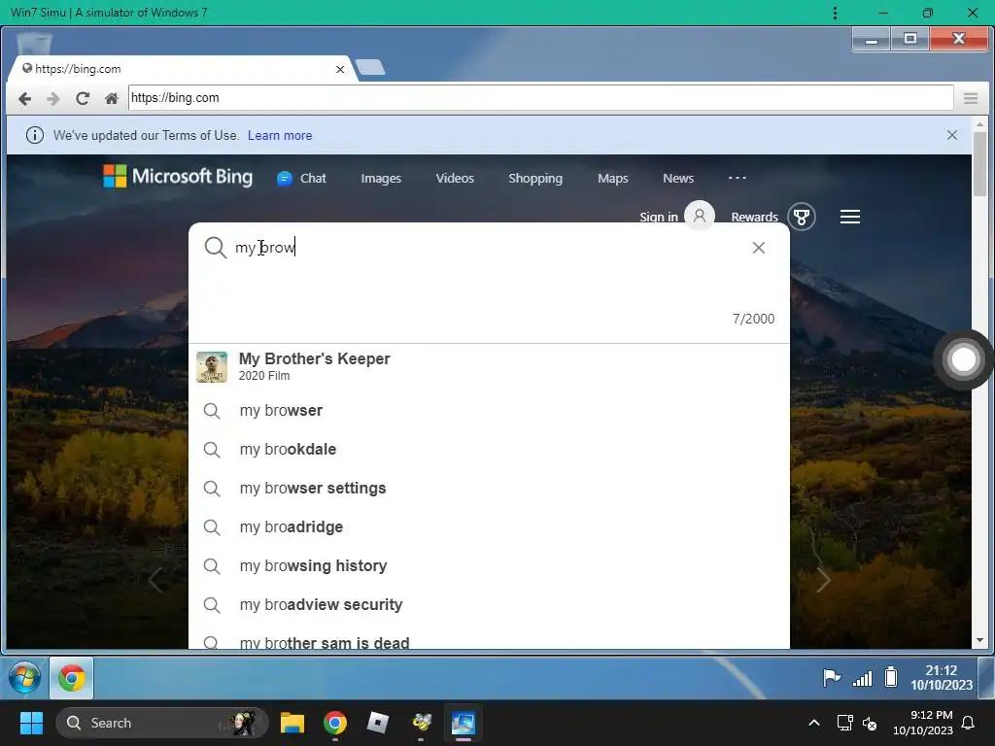Open Bing Chat

(x=302, y=179)
